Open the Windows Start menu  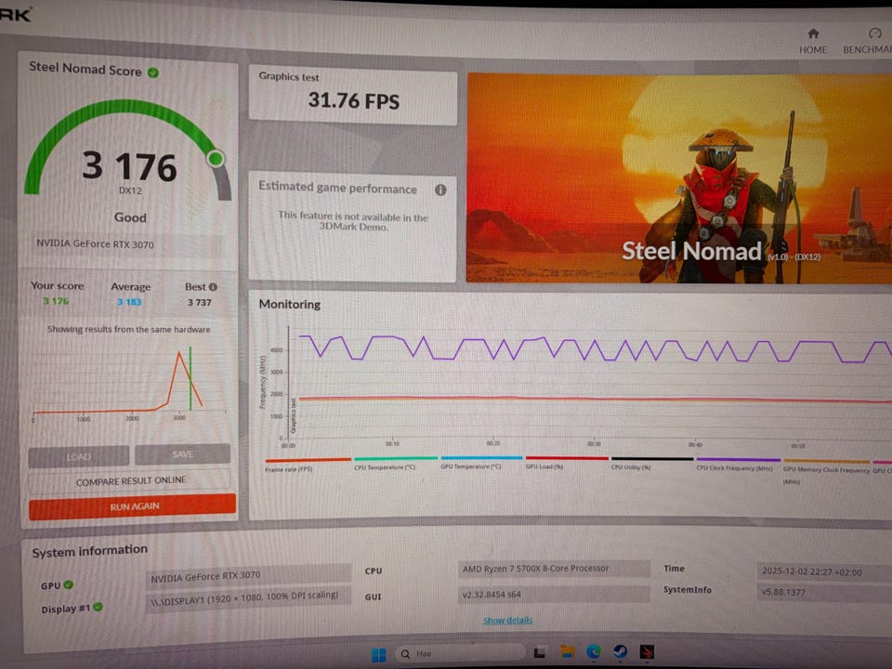point(378,655)
